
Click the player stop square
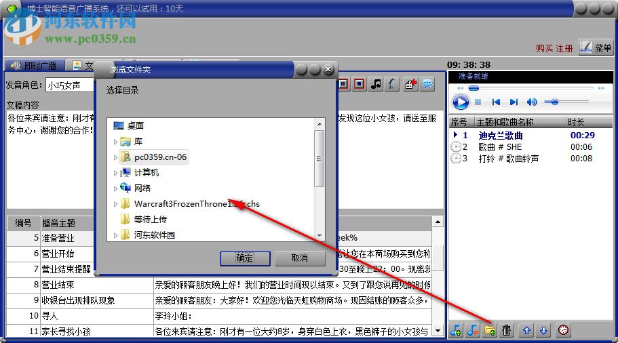478,102
